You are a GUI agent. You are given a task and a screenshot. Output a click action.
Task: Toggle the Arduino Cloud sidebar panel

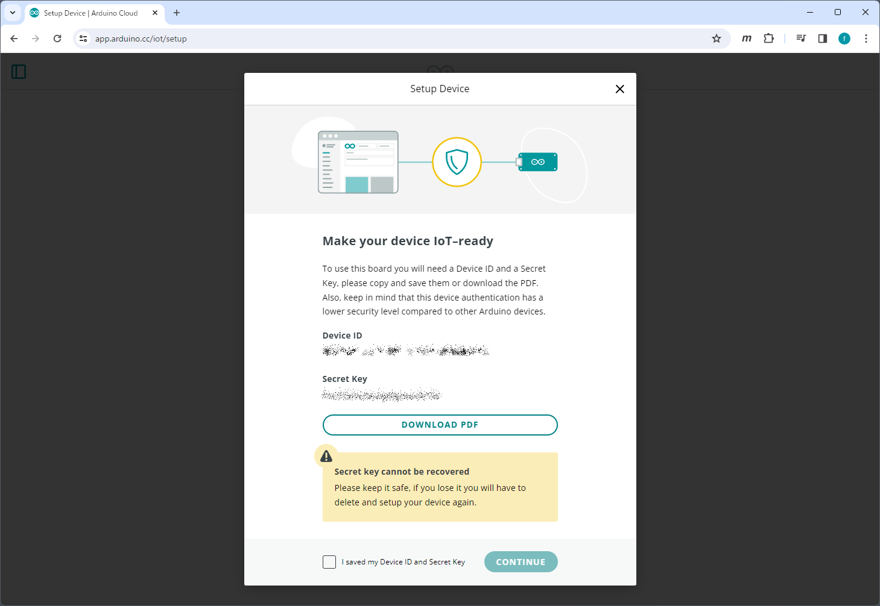[x=19, y=72]
